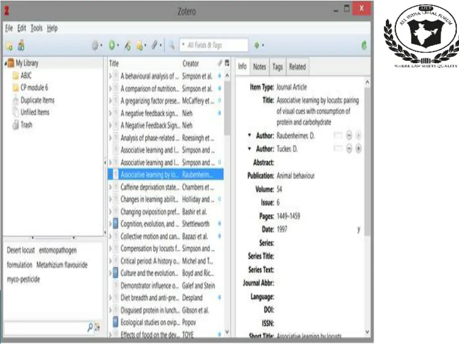Image resolution: width=459 pixels, height=344 pixels.
Task: Click the New Collection toolbar icon
Action: click(x=9, y=46)
